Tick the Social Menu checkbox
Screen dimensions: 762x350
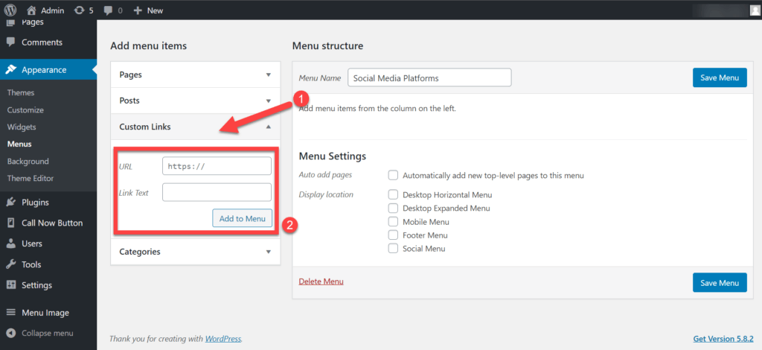393,249
